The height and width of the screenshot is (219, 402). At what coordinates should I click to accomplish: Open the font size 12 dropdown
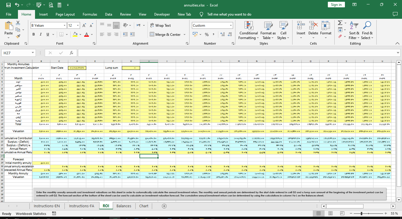coord(78,26)
